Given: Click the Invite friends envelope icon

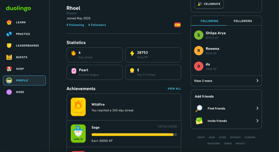Looking at the screenshot, I should 199,121.
